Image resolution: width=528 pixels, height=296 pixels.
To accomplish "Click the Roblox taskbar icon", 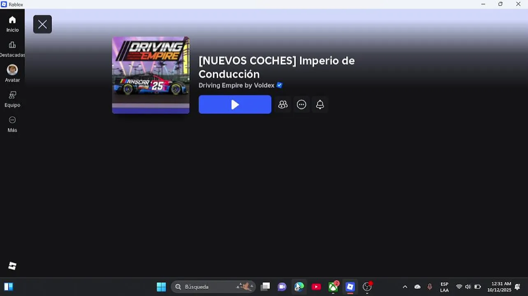I will point(350,287).
